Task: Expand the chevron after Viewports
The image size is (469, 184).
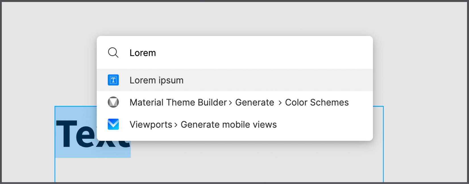Action: (176, 124)
